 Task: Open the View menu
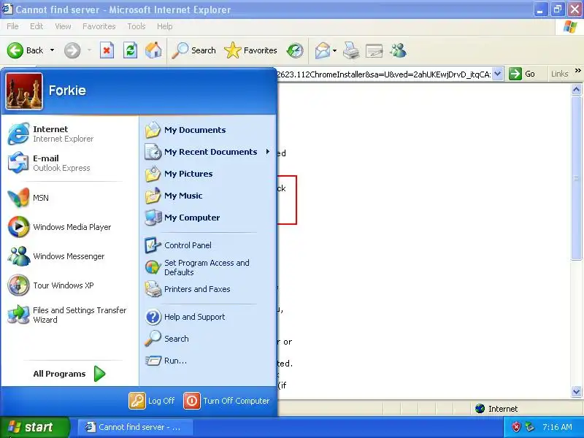(63, 26)
